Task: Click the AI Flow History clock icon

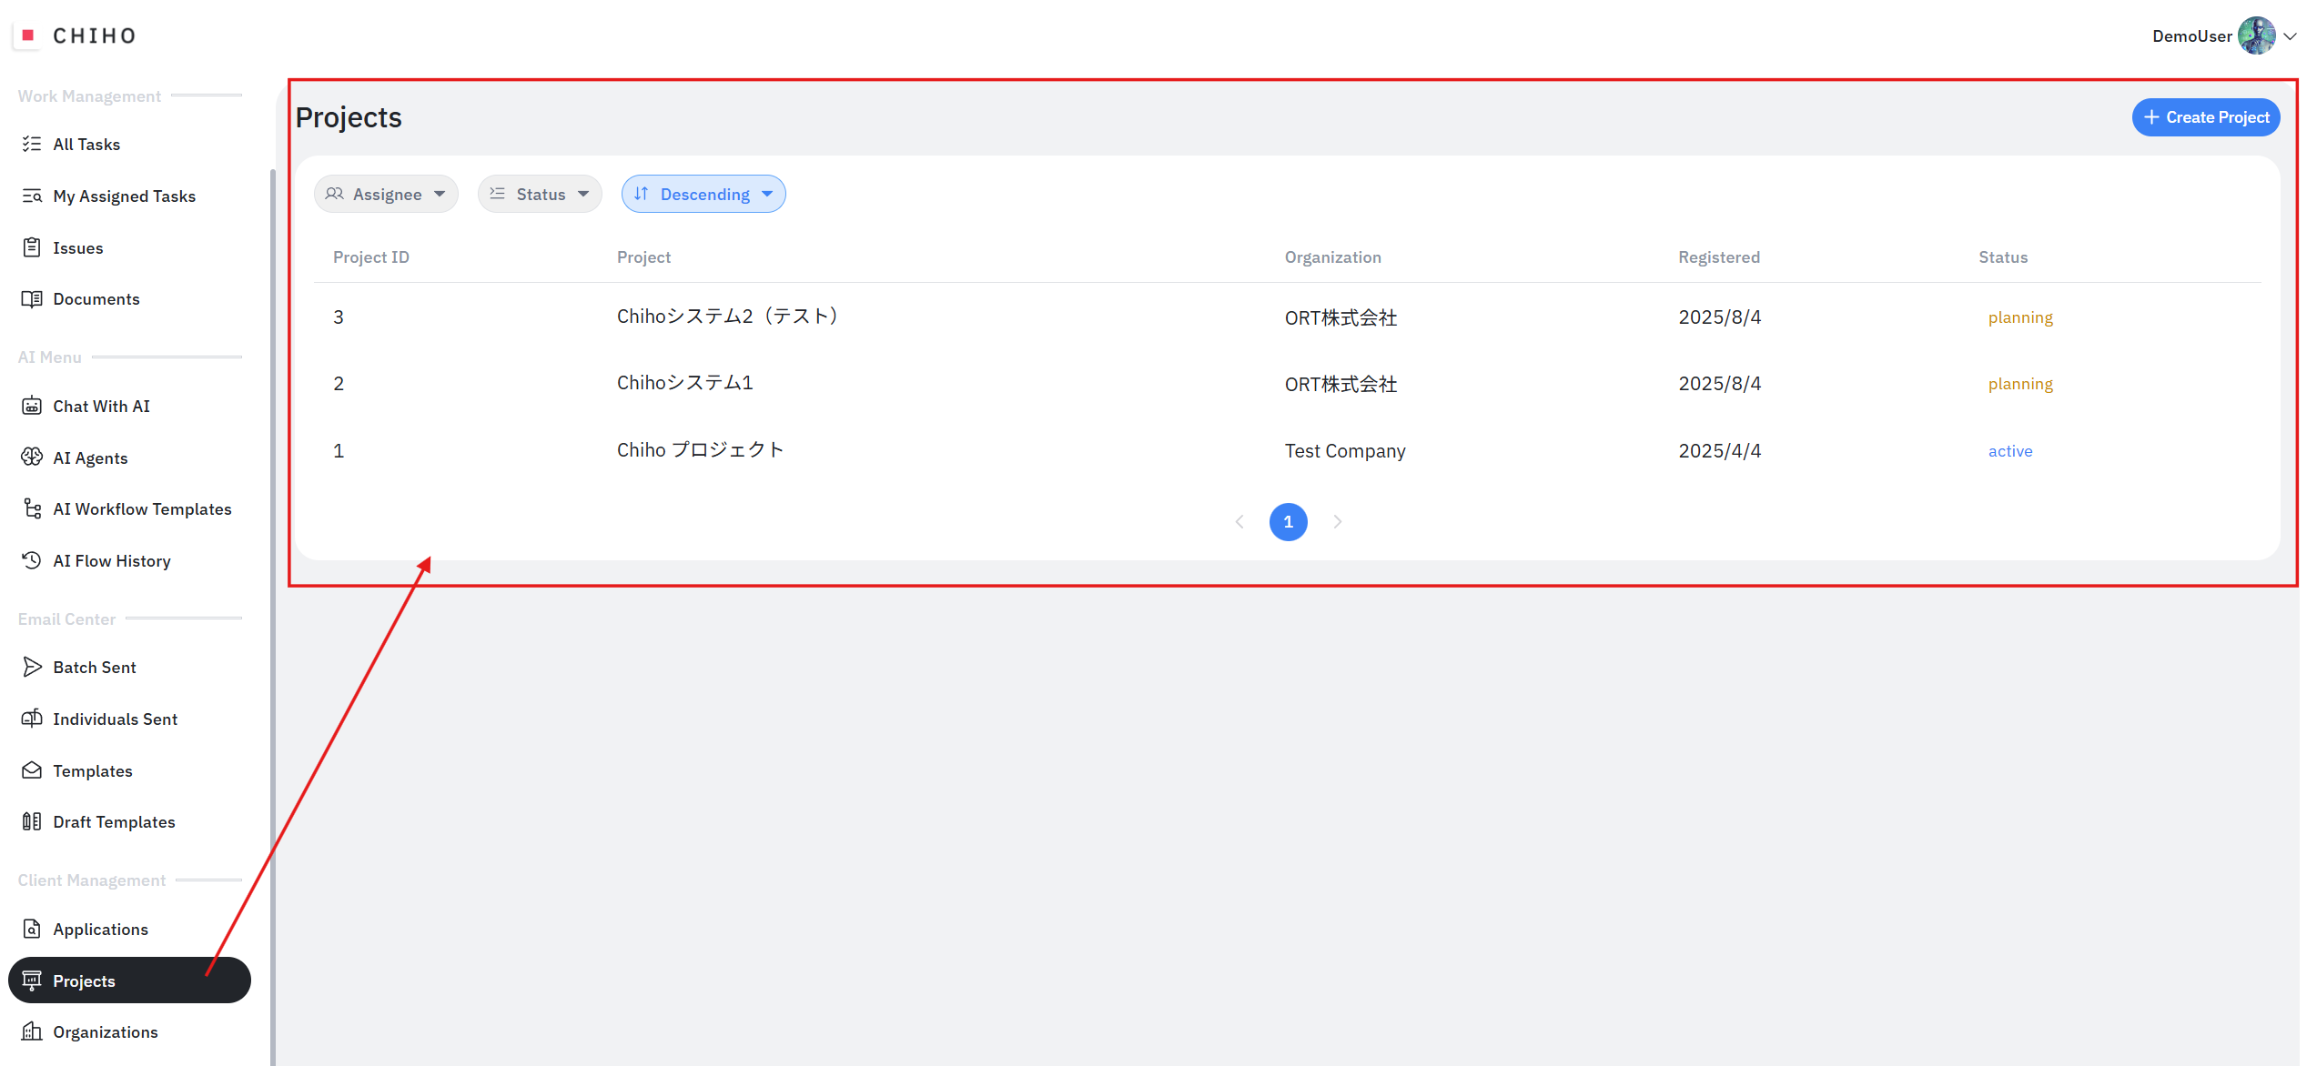Action: [x=32, y=560]
